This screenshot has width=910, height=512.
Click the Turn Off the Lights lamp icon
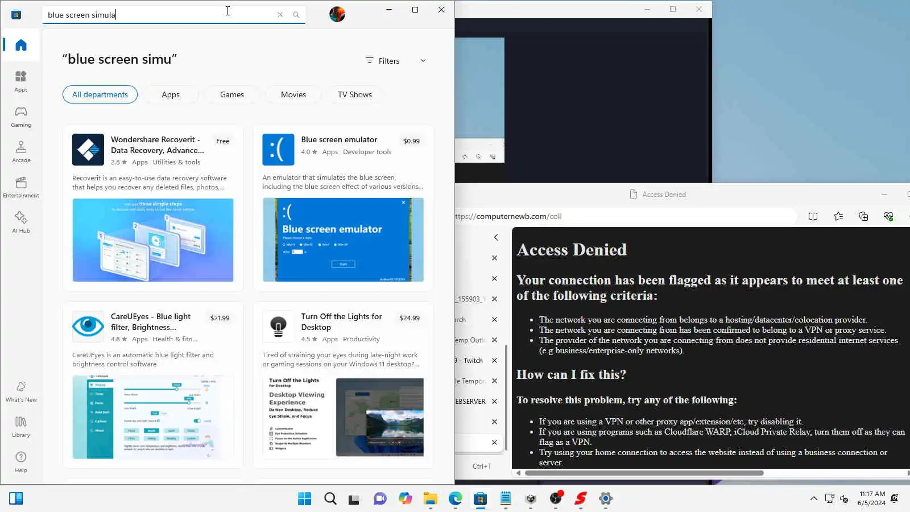(x=278, y=326)
